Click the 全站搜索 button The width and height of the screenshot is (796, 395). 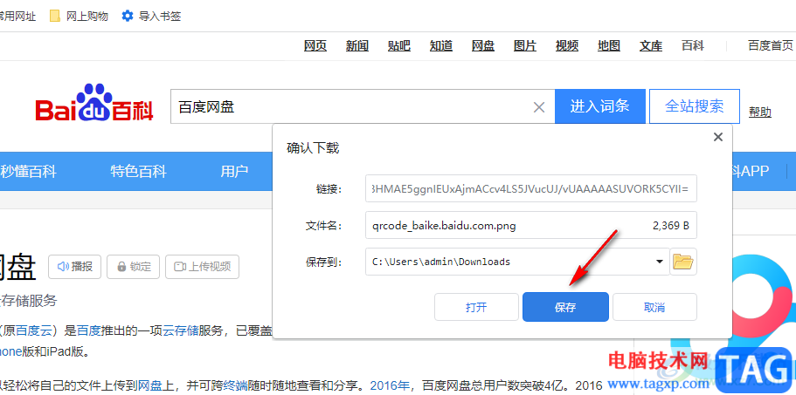tap(695, 106)
